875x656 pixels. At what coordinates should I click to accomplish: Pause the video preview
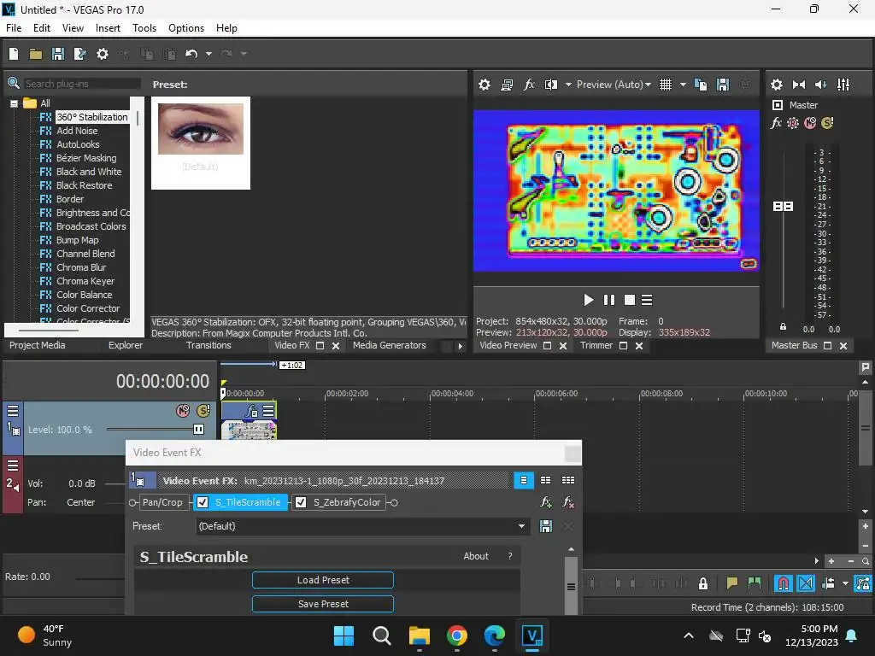(608, 300)
